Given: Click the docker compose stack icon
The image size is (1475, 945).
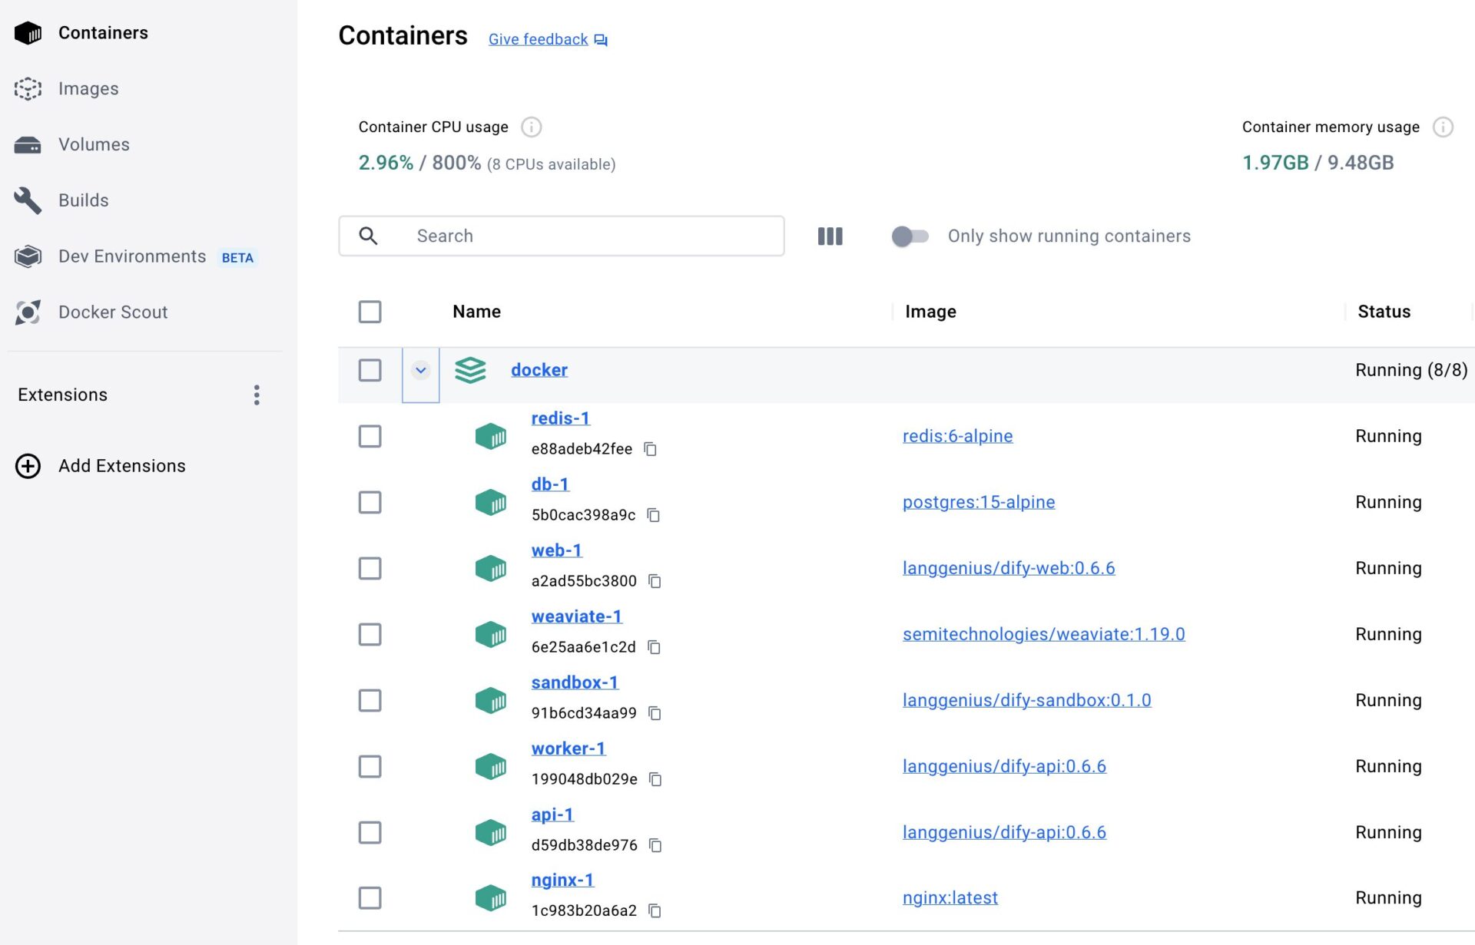Looking at the screenshot, I should point(470,370).
